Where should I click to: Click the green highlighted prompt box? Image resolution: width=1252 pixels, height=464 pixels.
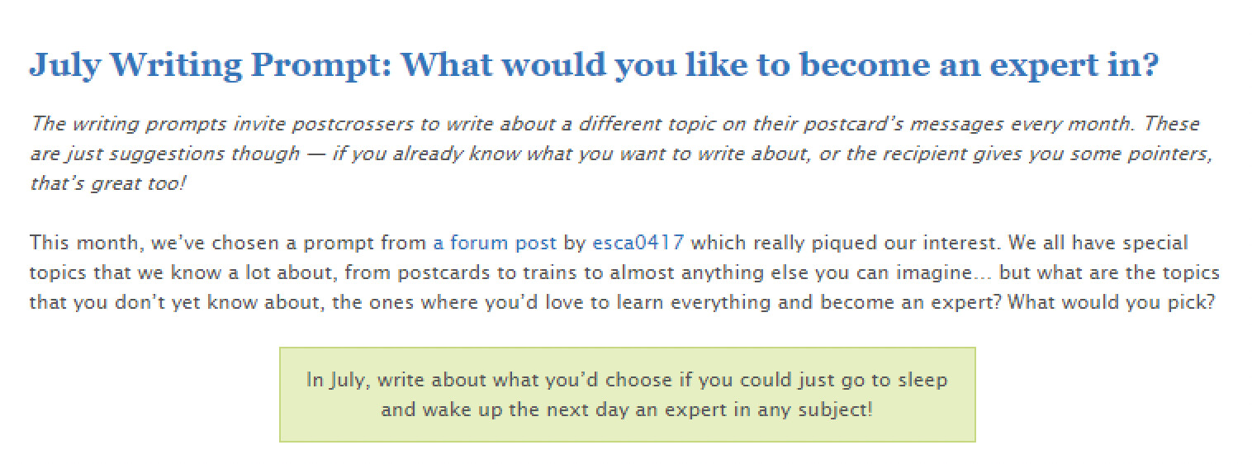(627, 395)
